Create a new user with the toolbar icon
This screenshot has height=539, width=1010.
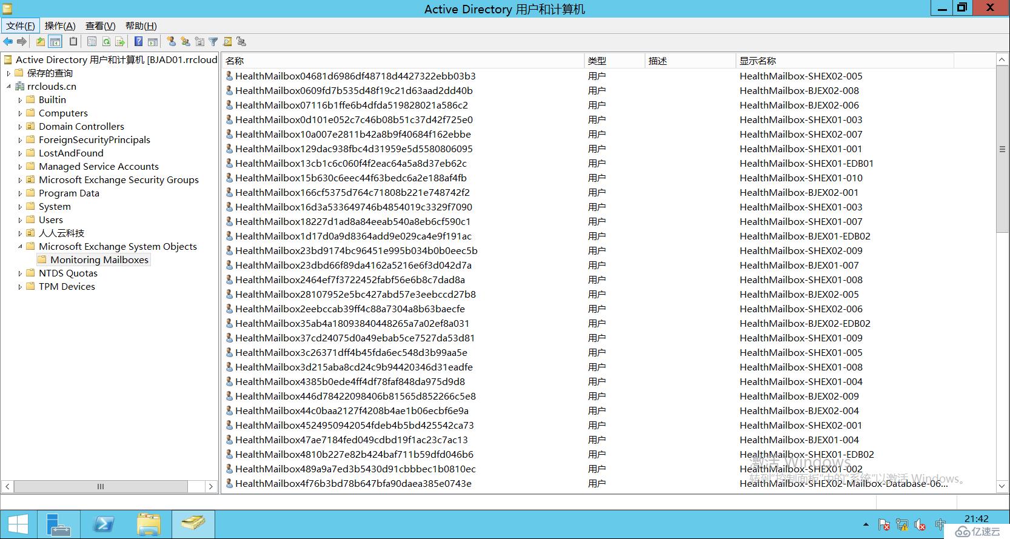pyautogui.click(x=172, y=42)
